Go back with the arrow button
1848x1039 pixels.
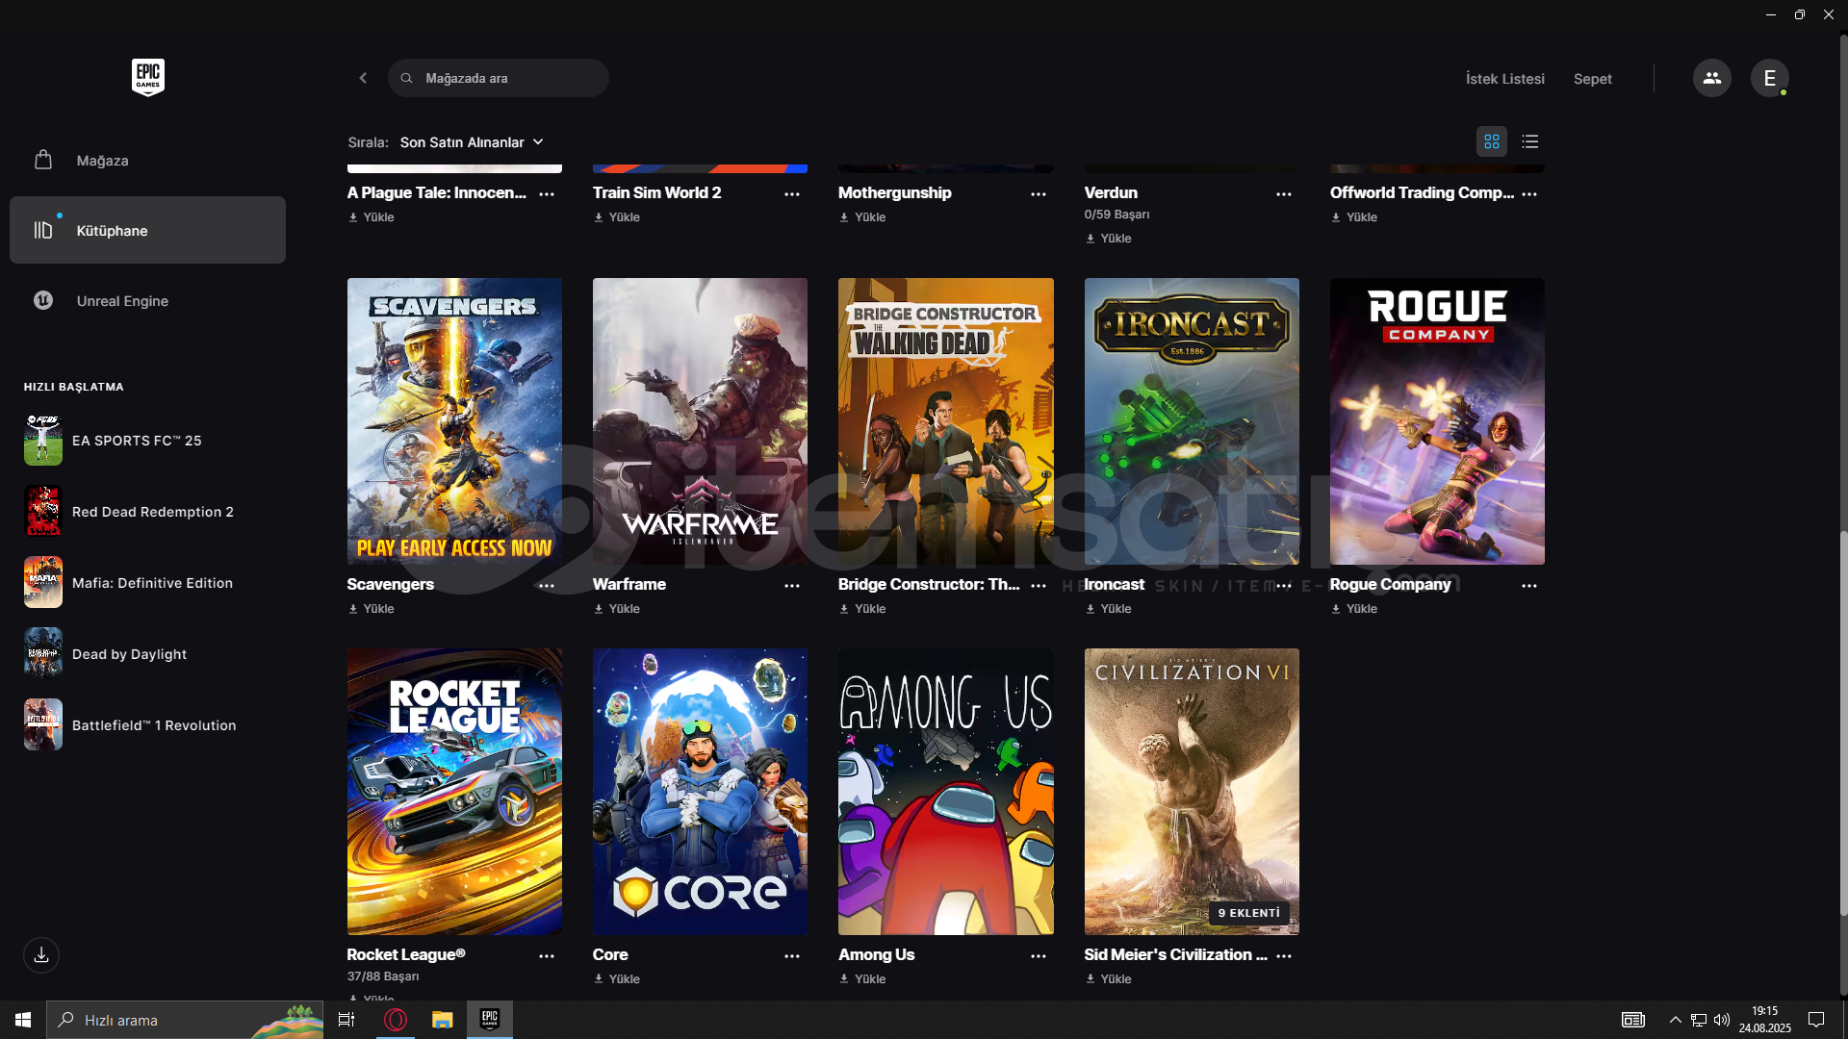click(x=363, y=78)
